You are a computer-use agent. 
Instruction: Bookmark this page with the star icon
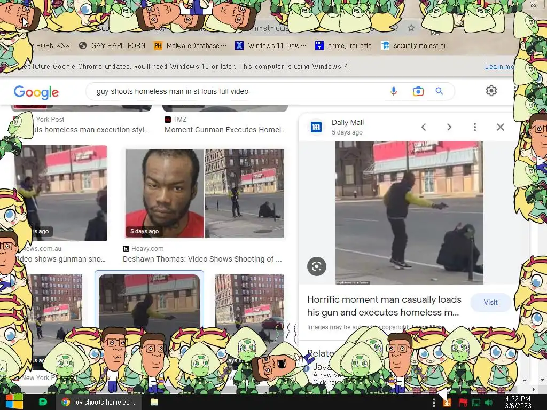pos(411,28)
